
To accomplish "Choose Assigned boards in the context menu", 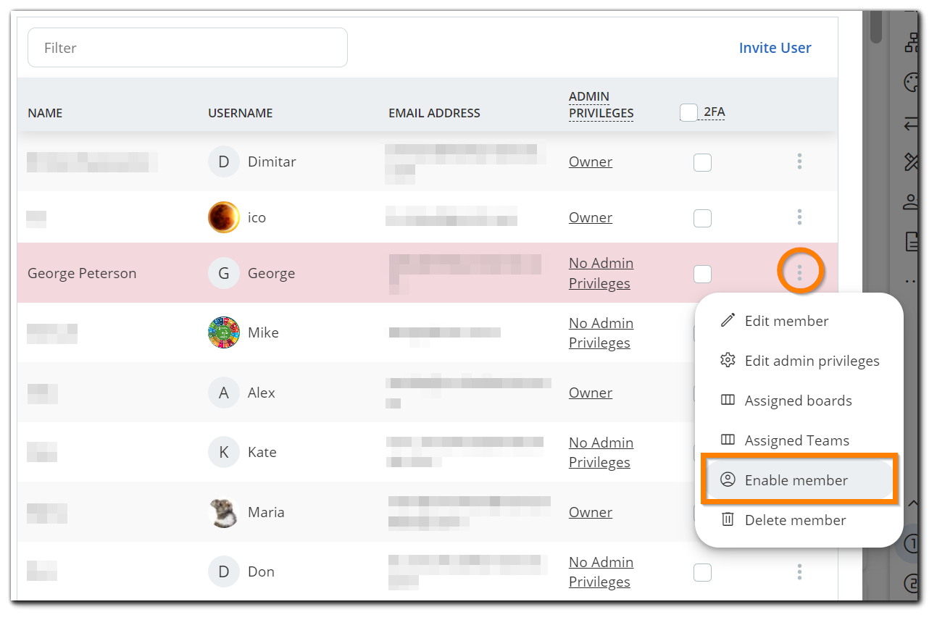I will (x=798, y=401).
